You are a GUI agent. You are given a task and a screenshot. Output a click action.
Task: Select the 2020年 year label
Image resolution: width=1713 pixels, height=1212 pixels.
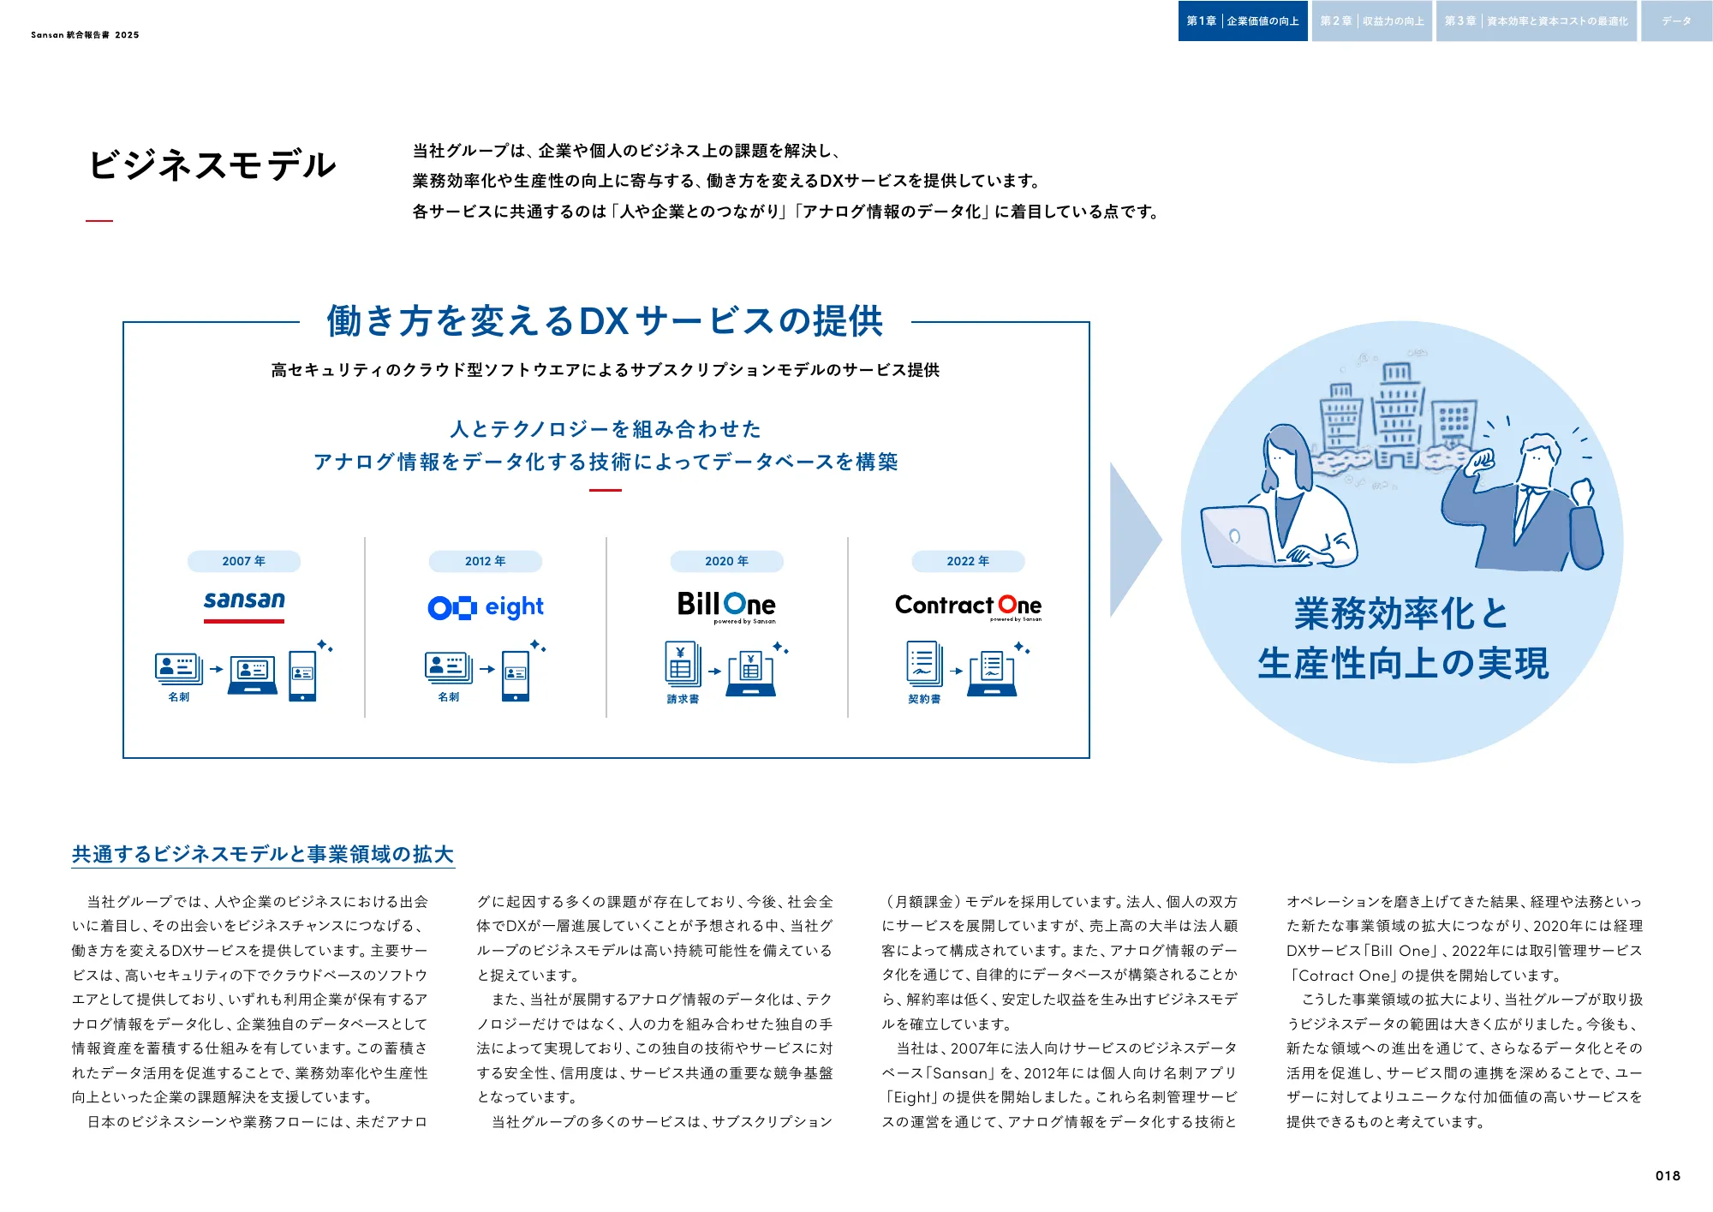(x=726, y=562)
